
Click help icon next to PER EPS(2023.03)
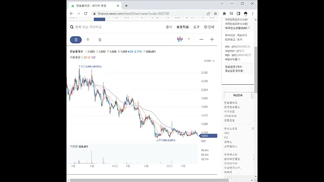coord(249,46)
